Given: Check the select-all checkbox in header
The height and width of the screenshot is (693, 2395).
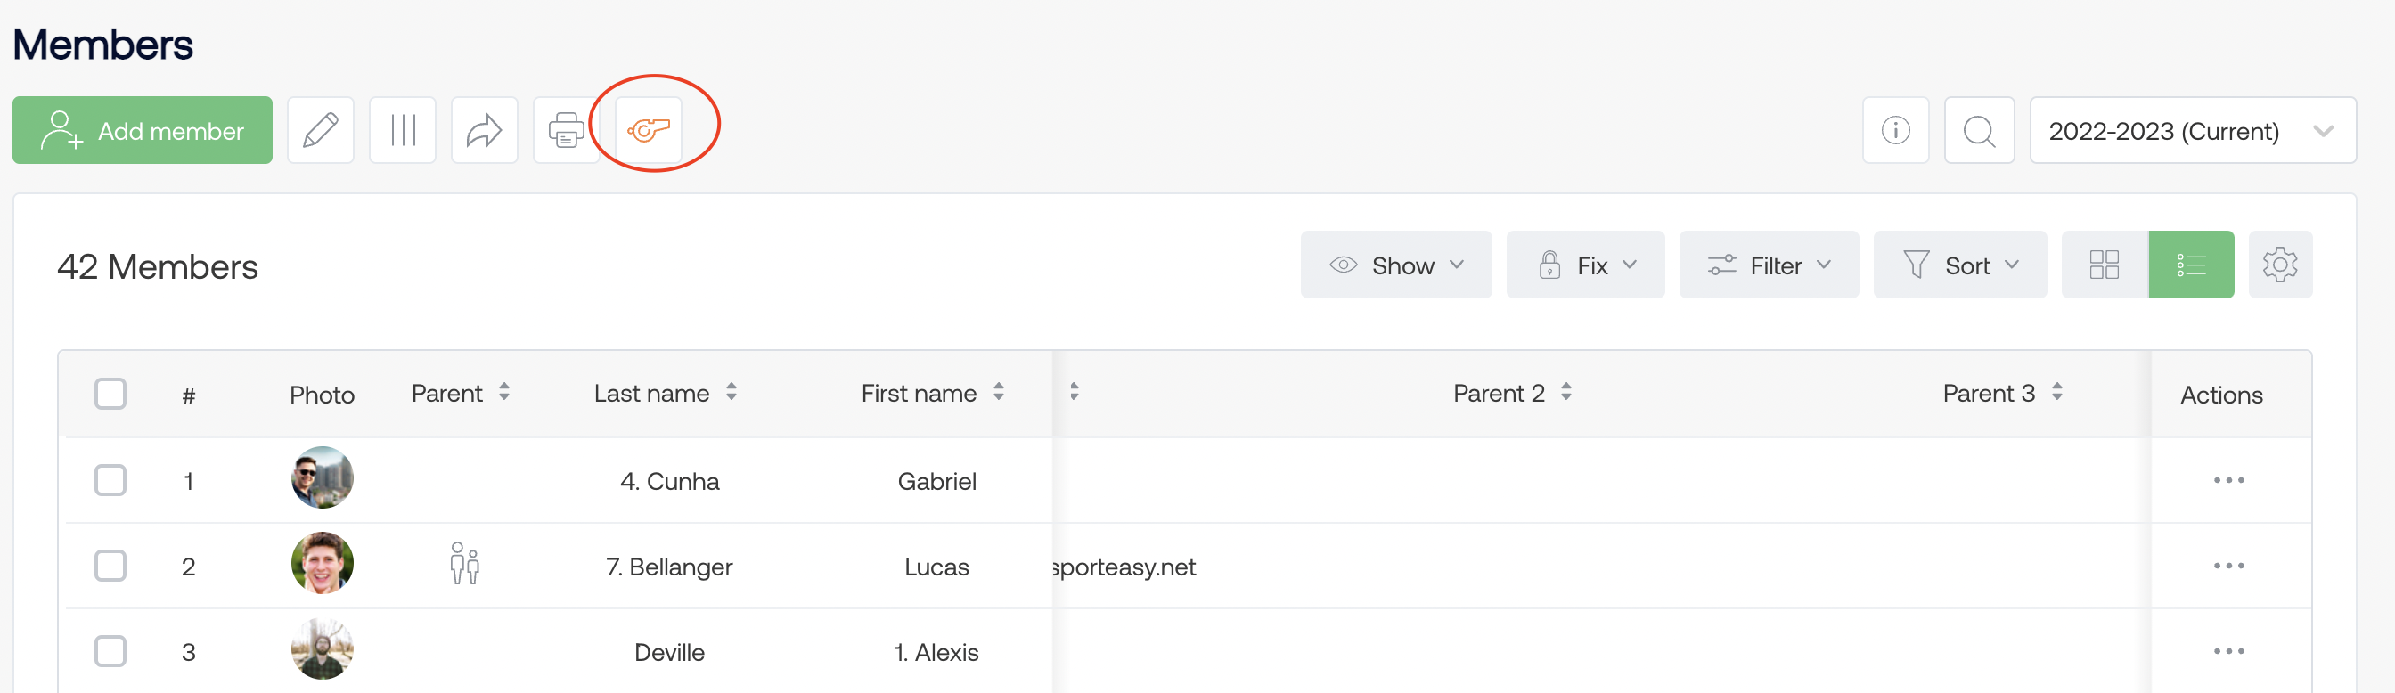Looking at the screenshot, I should (x=110, y=394).
